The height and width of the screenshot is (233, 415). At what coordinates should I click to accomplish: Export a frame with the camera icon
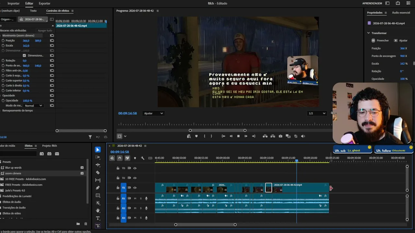[280, 136]
